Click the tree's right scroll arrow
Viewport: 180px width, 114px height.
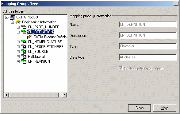64,95
